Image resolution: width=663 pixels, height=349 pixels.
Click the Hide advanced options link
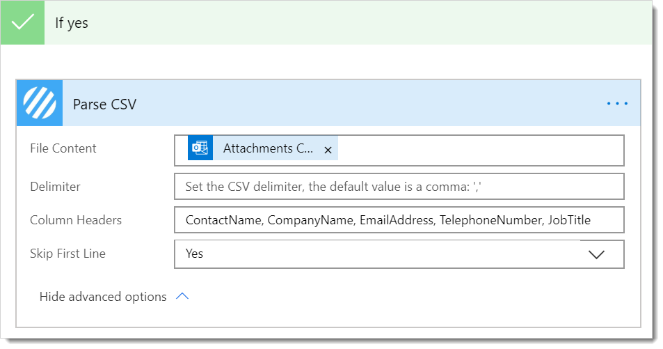[103, 297]
